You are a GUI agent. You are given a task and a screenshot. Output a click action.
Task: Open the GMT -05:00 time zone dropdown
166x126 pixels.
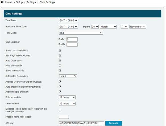(x=68, y=20)
